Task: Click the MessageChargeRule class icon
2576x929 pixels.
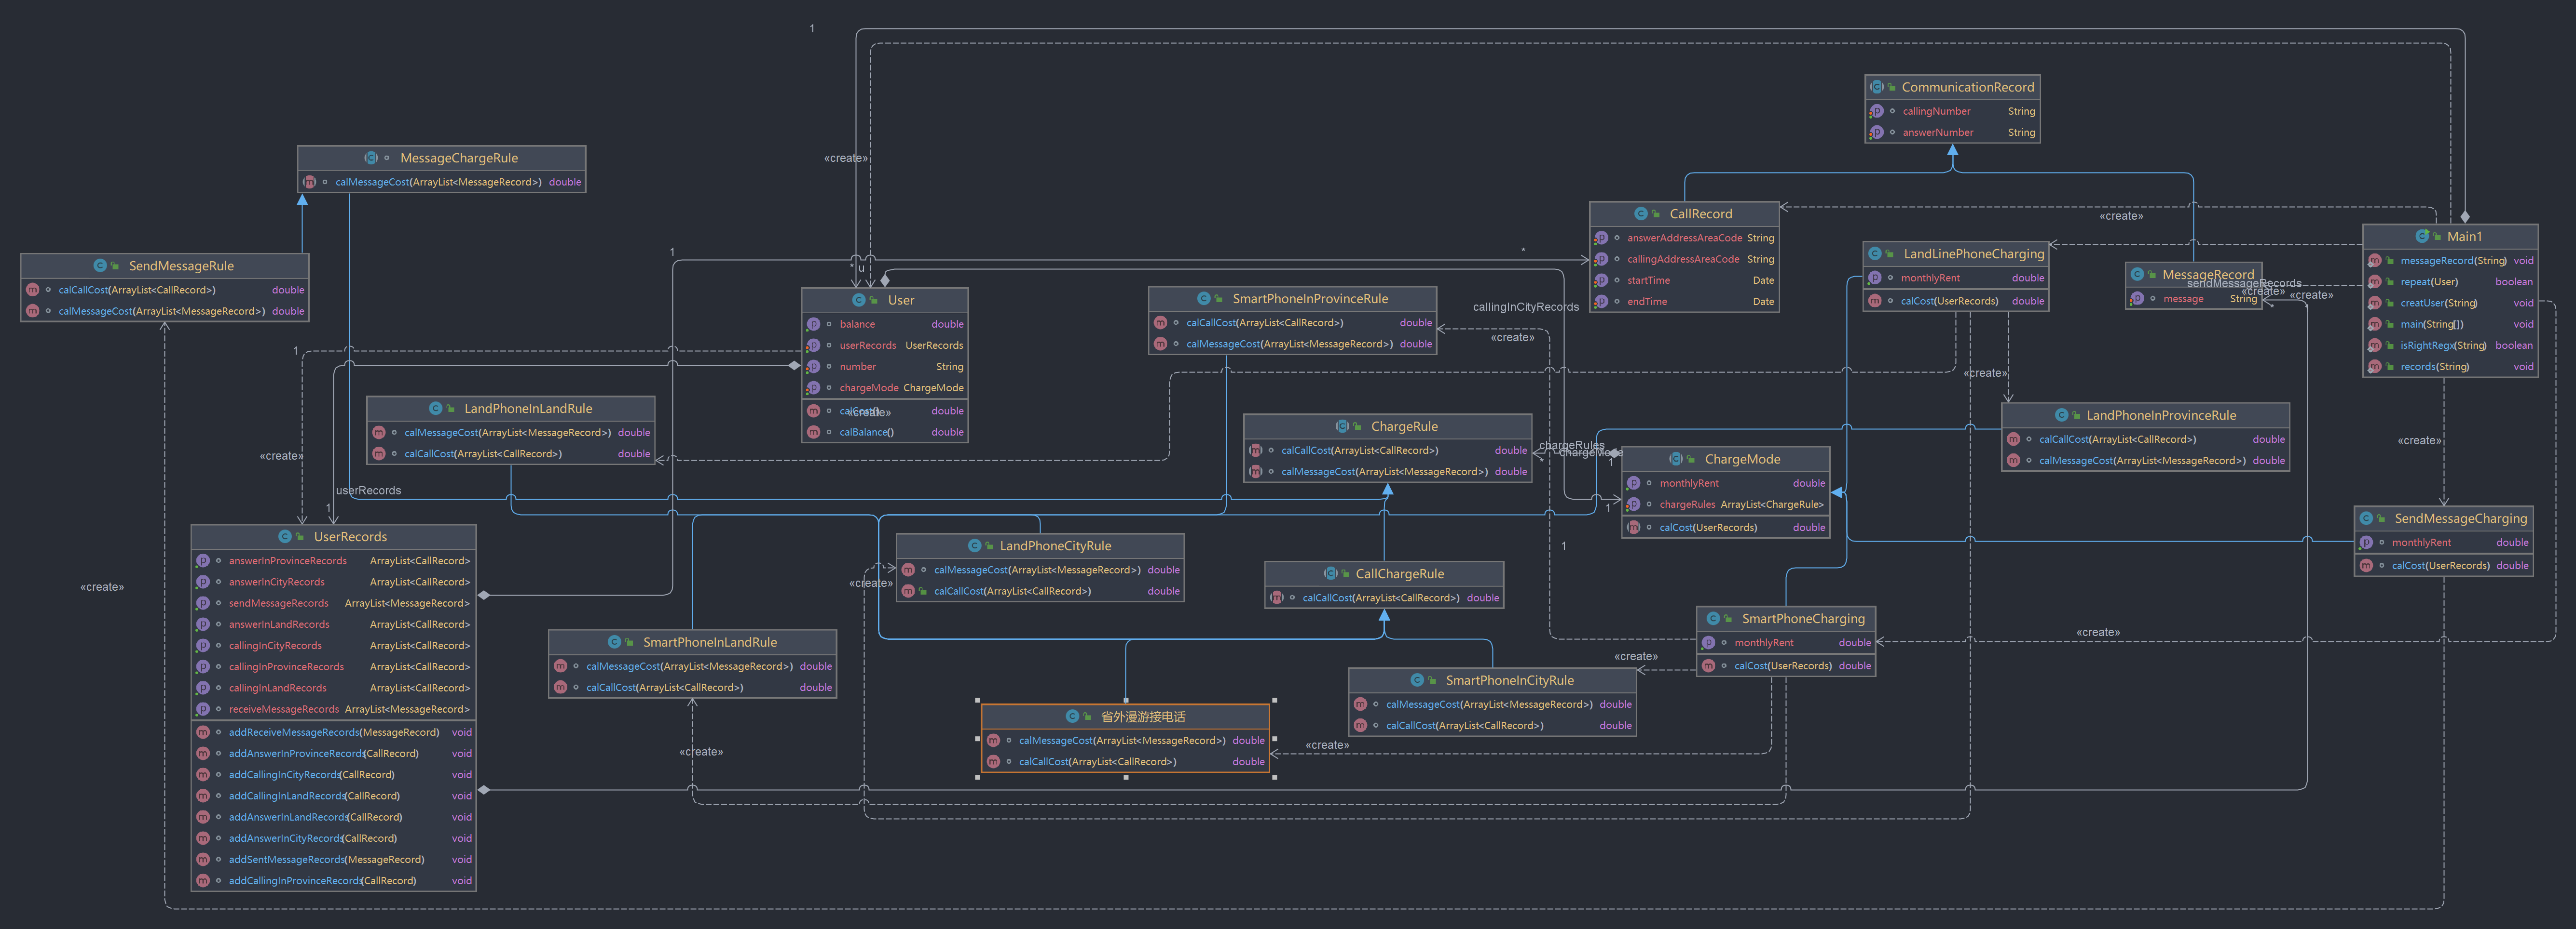Action: click(371, 158)
